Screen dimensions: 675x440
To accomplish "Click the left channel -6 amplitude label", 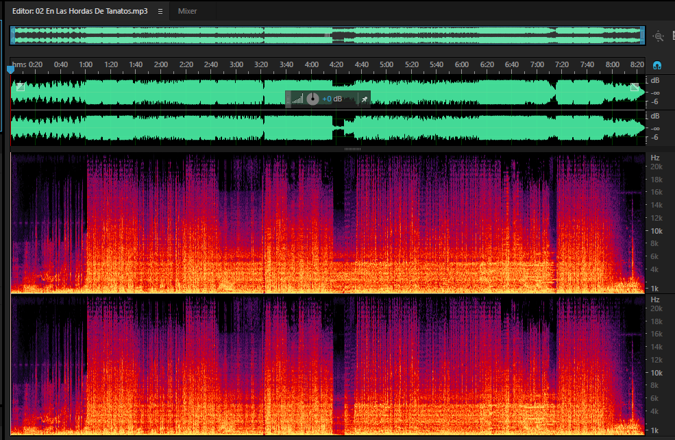I will click(654, 102).
